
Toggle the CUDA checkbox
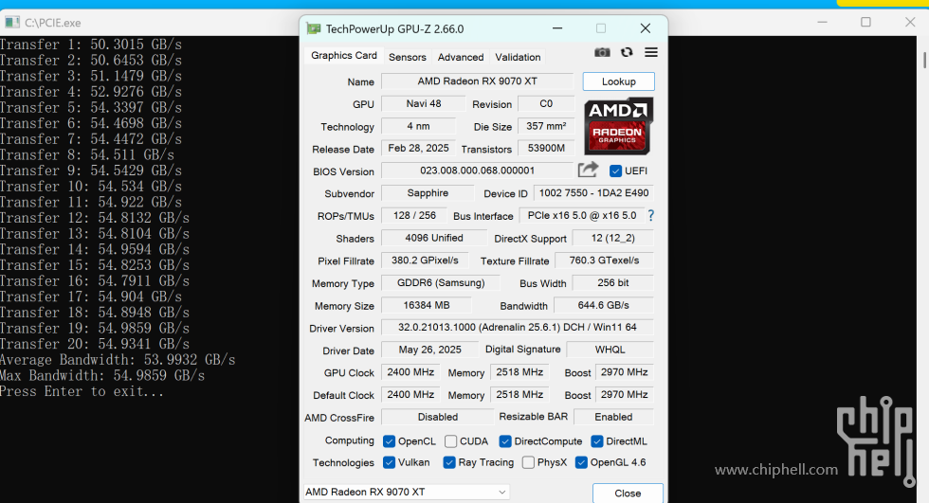click(451, 441)
